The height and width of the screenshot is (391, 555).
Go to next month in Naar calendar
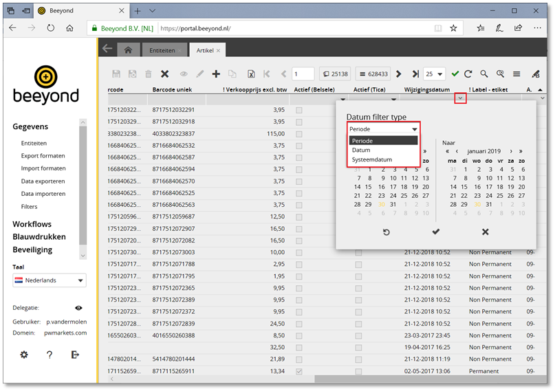pyautogui.click(x=511, y=151)
